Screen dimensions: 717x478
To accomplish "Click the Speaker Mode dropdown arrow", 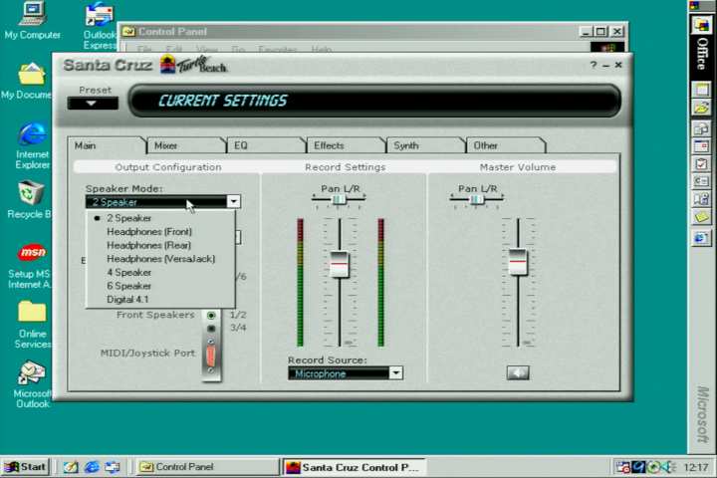I will 234,202.
